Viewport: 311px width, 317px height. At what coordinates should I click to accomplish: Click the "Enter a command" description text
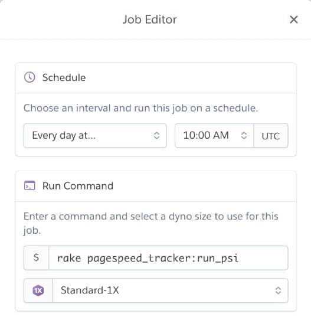(151, 223)
